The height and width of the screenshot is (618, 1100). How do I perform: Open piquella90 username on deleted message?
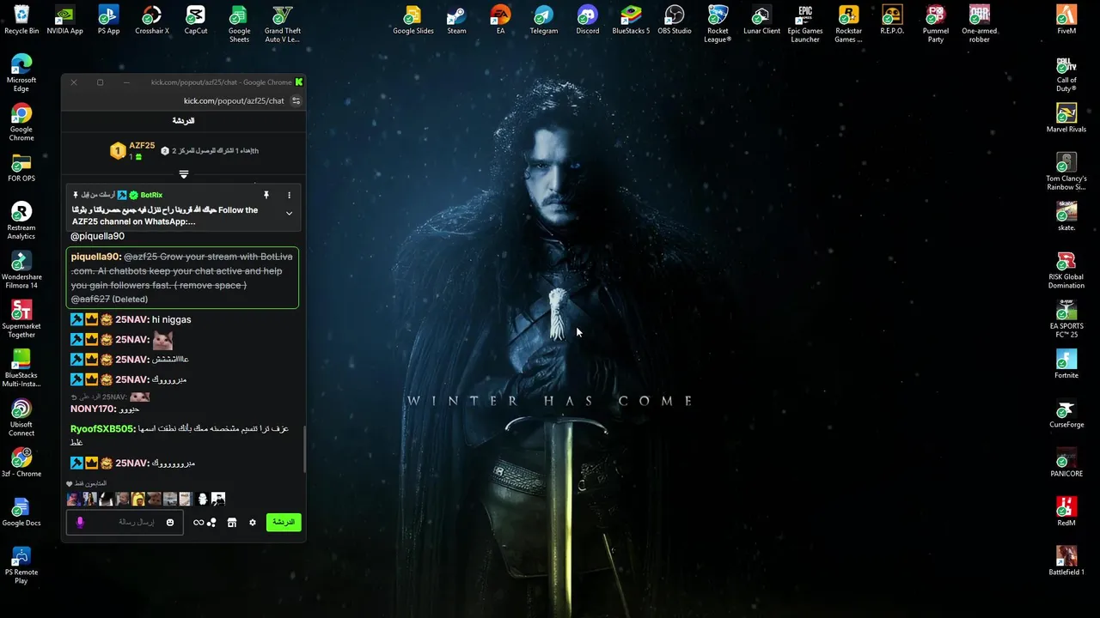point(95,257)
